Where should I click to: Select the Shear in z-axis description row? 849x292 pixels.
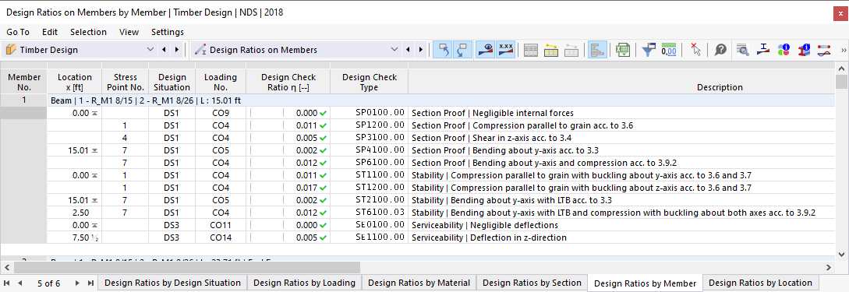621,138
